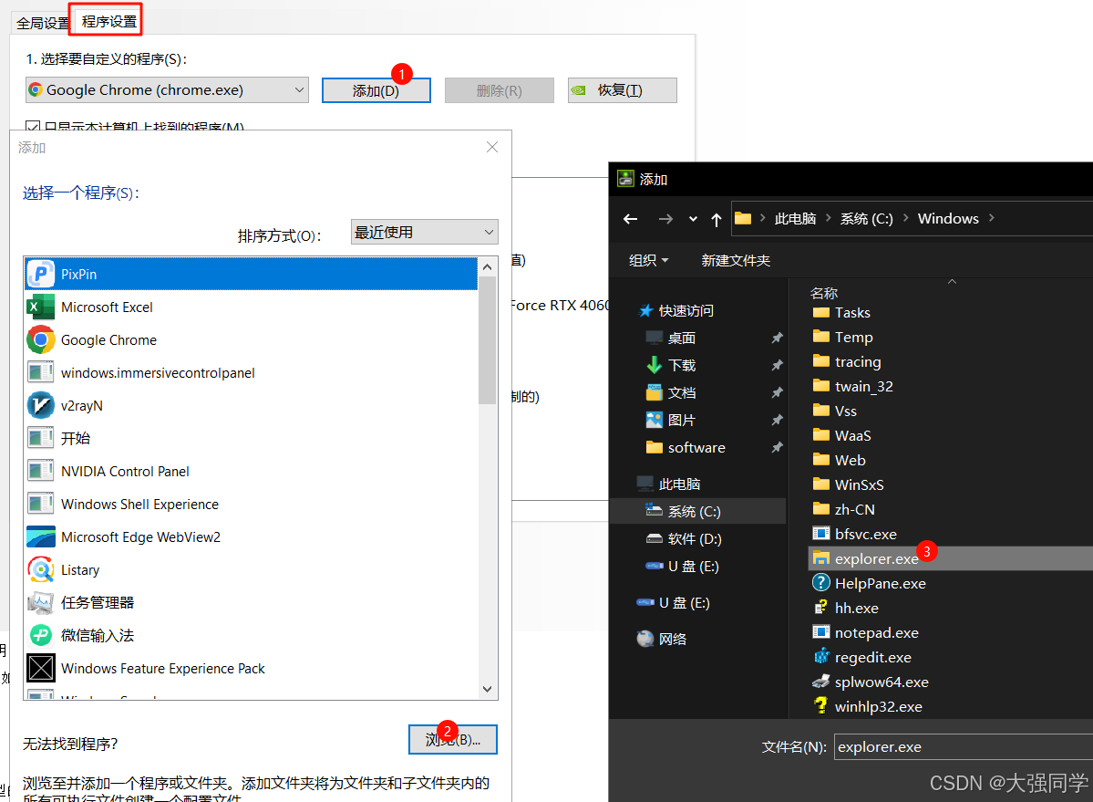Viewport: 1093px width, 802px height.
Task: Click the splwow64.exe printer icon
Action: 821,682
